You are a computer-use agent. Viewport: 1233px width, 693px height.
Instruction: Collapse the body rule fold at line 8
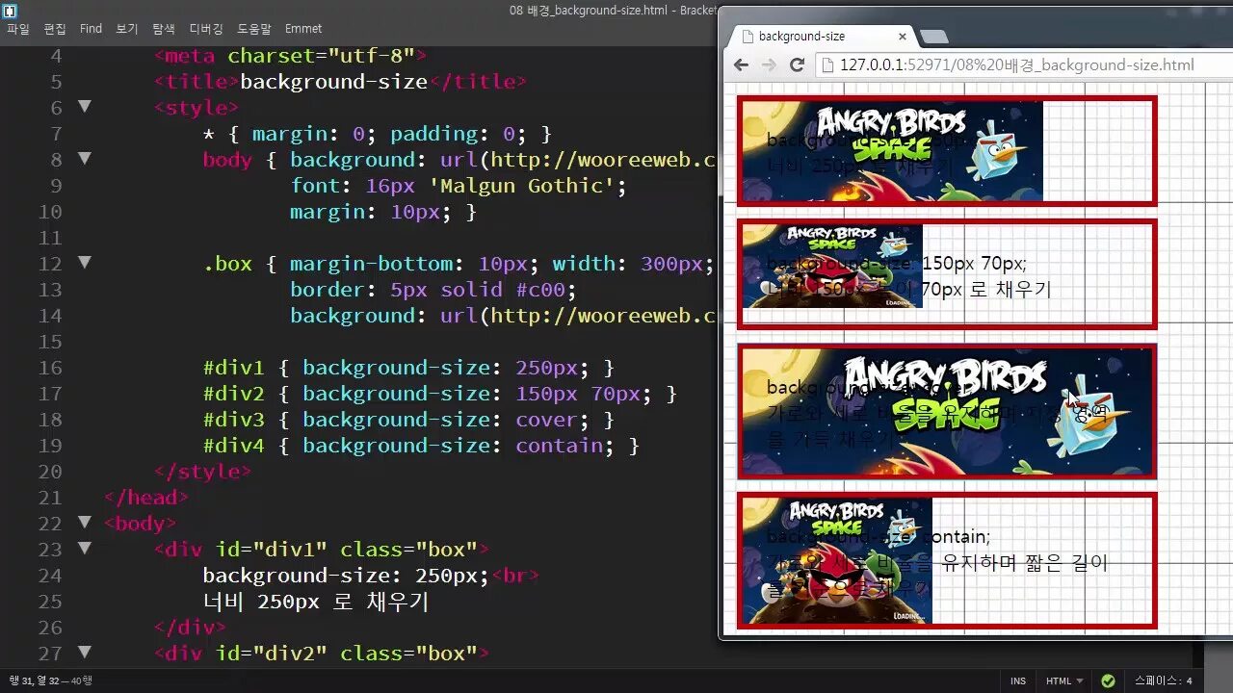[84, 159]
